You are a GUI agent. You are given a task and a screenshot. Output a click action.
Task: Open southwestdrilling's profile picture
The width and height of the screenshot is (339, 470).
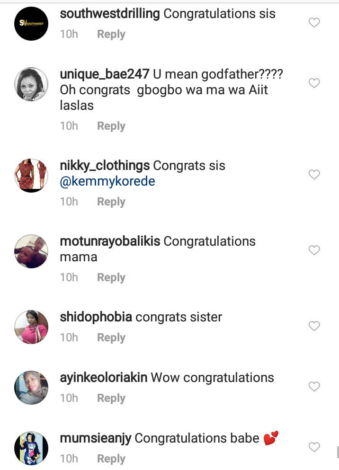point(31,23)
